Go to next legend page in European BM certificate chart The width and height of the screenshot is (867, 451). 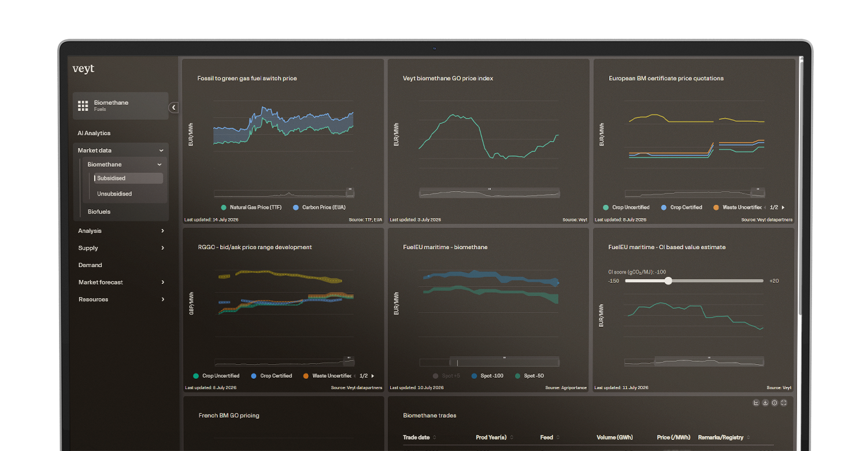pos(783,207)
